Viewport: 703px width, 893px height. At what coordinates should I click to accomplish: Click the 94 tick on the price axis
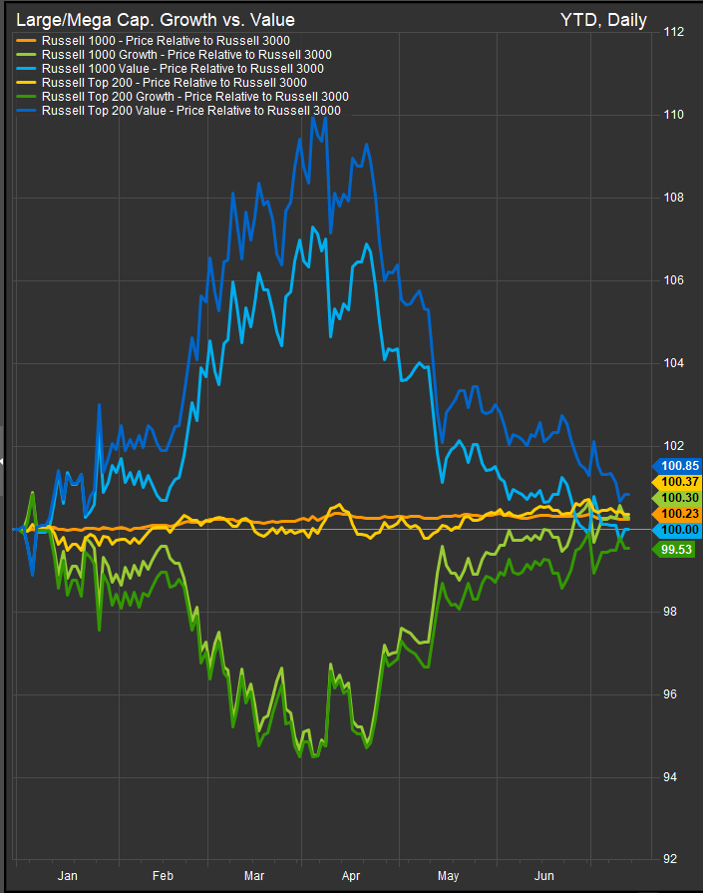point(673,776)
